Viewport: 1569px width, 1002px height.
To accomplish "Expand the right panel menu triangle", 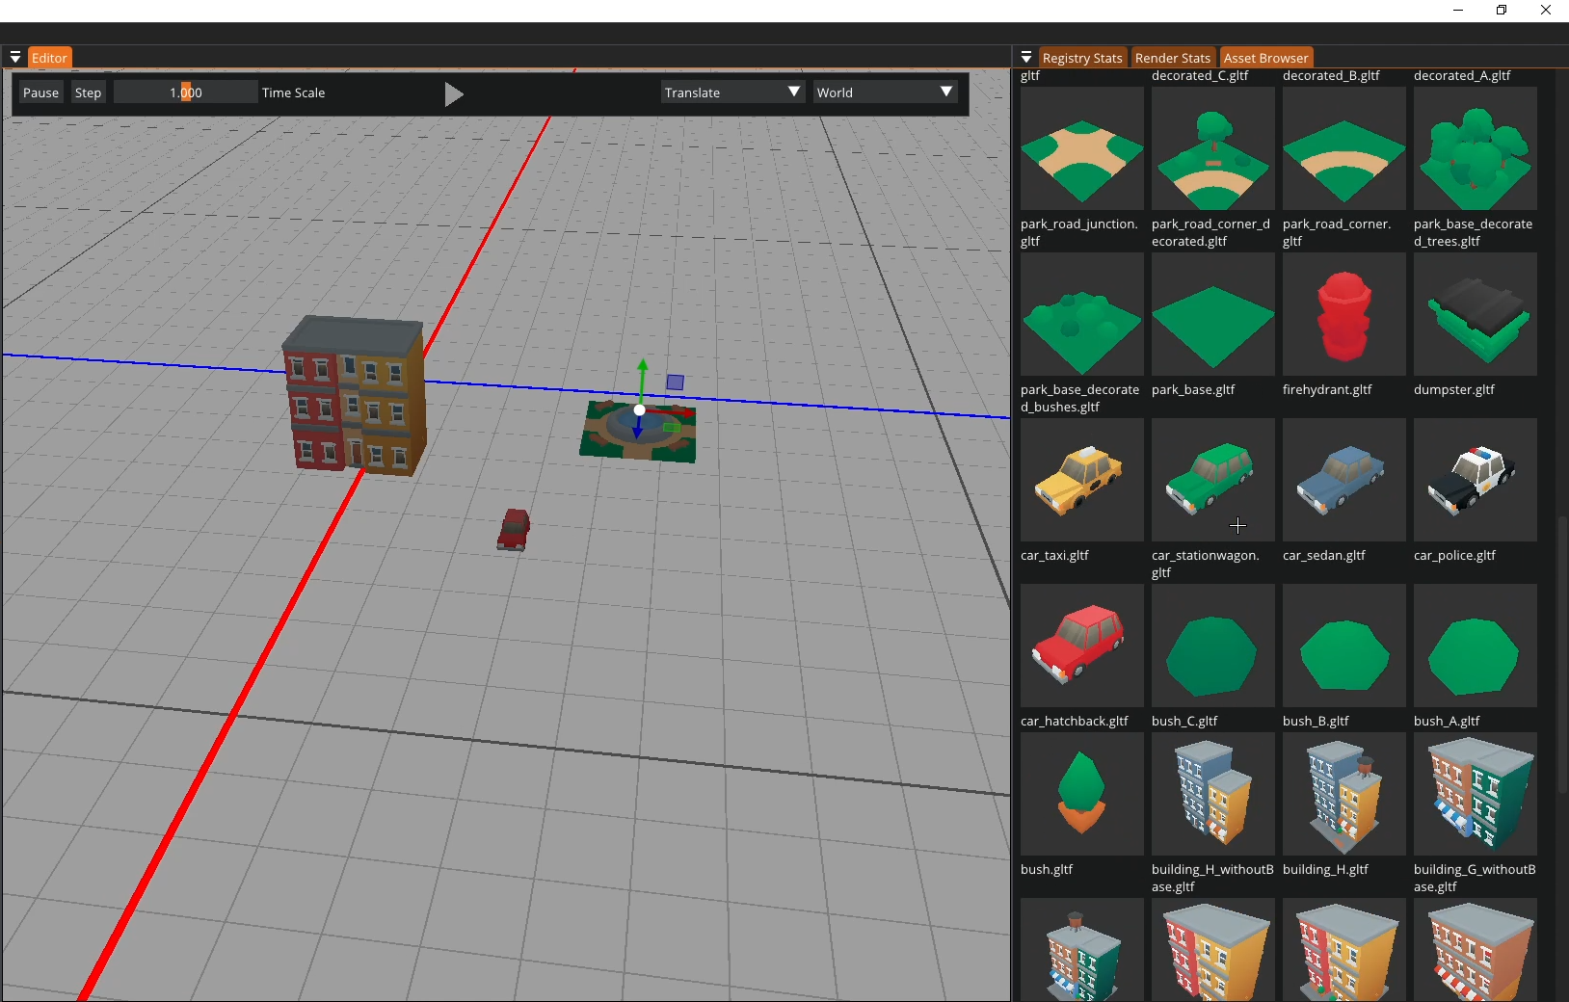I will click(x=1026, y=58).
